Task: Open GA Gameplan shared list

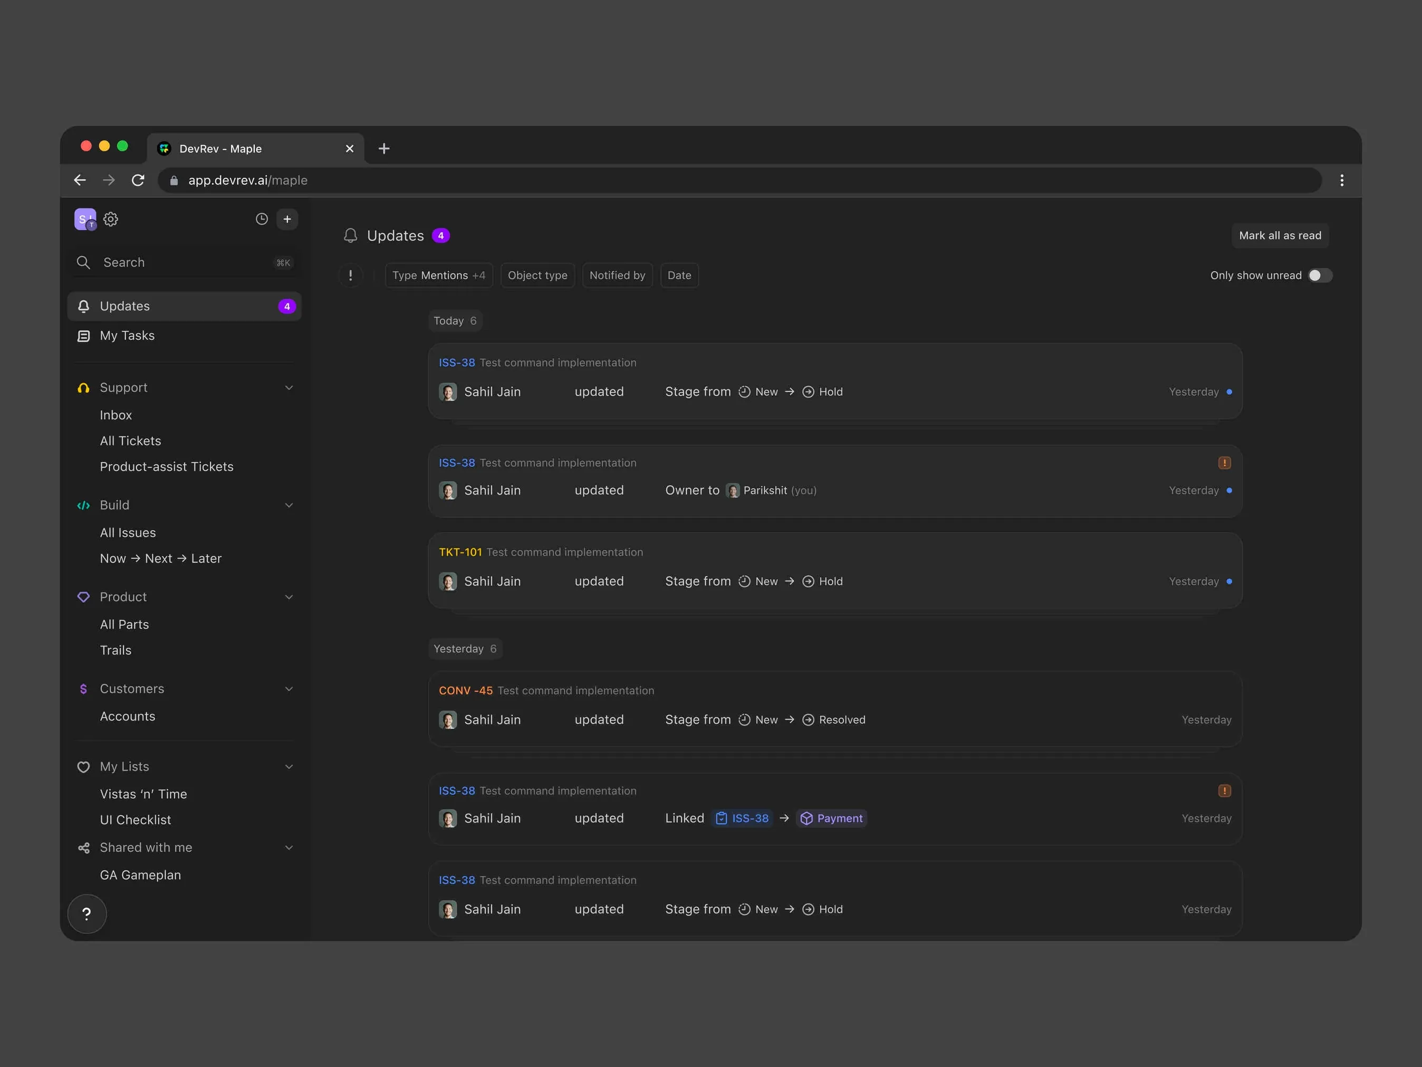Action: 140,875
